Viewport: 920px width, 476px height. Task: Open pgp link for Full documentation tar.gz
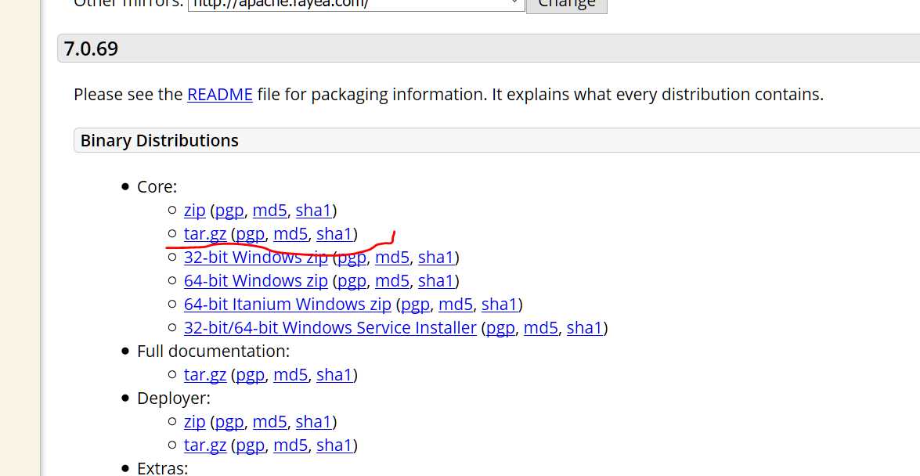[x=250, y=374]
